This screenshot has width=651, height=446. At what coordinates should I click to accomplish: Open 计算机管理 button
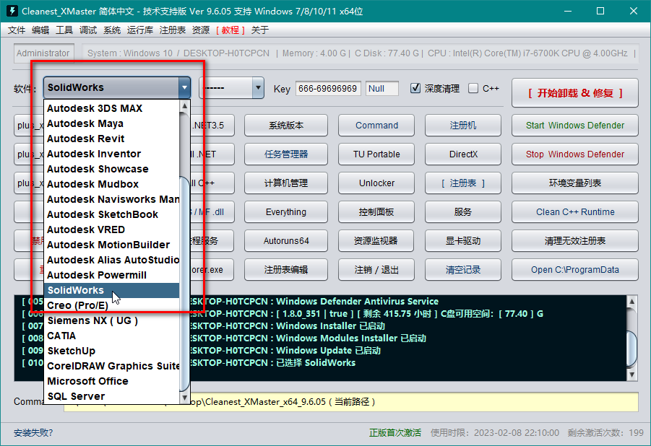[x=286, y=183]
